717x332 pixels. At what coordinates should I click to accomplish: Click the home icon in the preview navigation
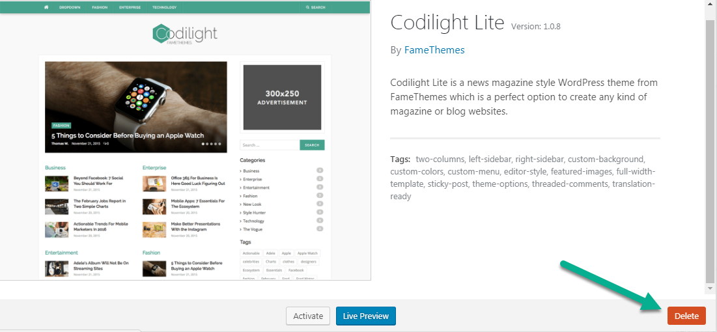point(46,7)
